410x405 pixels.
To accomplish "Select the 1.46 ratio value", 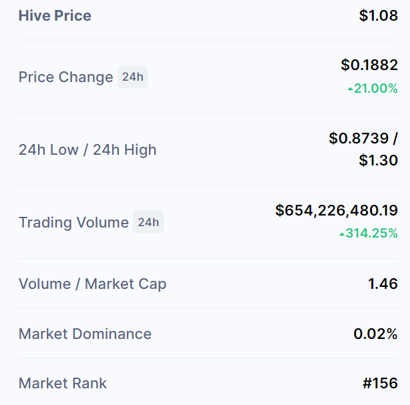I will (383, 284).
